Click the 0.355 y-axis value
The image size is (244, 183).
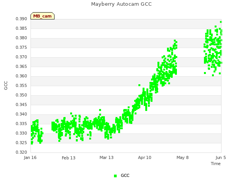pyautogui.click(x=21, y=85)
